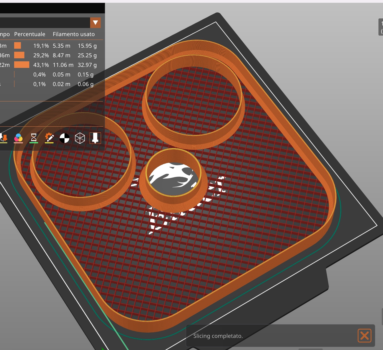Toggle shells cube icon
The height and width of the screenshot is (350, 383).
point(80,138)
